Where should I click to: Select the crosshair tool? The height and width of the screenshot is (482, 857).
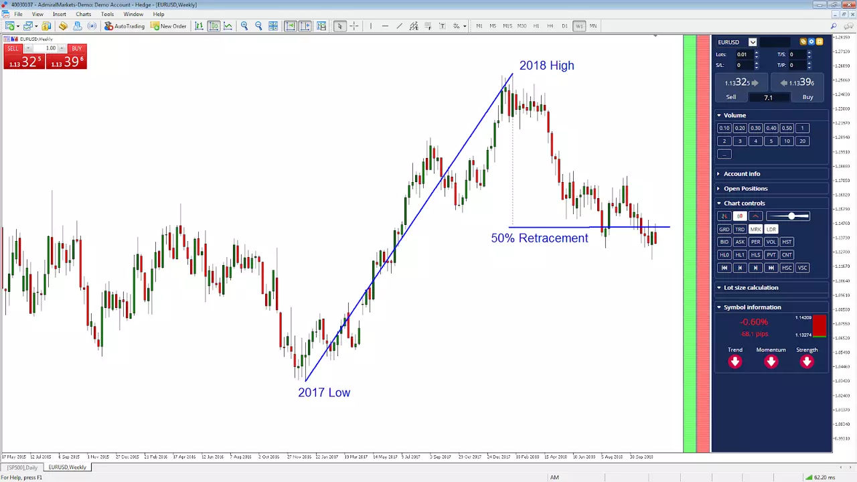pyautogui.click(x=354, y=26)
